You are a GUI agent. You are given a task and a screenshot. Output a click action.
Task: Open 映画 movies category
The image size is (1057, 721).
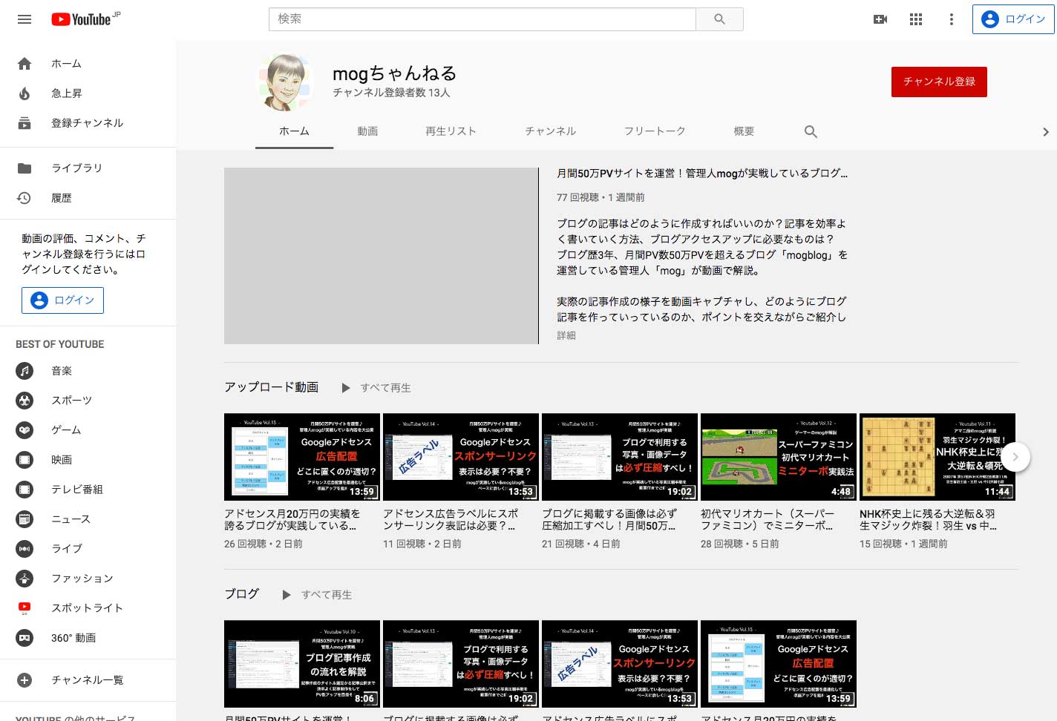[88, 460]
